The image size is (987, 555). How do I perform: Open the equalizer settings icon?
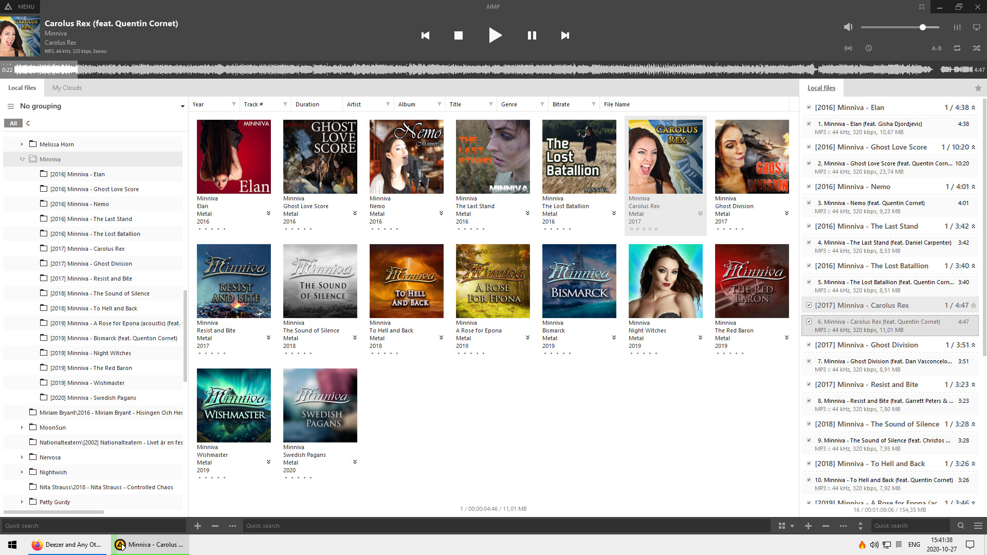[957, 27]
